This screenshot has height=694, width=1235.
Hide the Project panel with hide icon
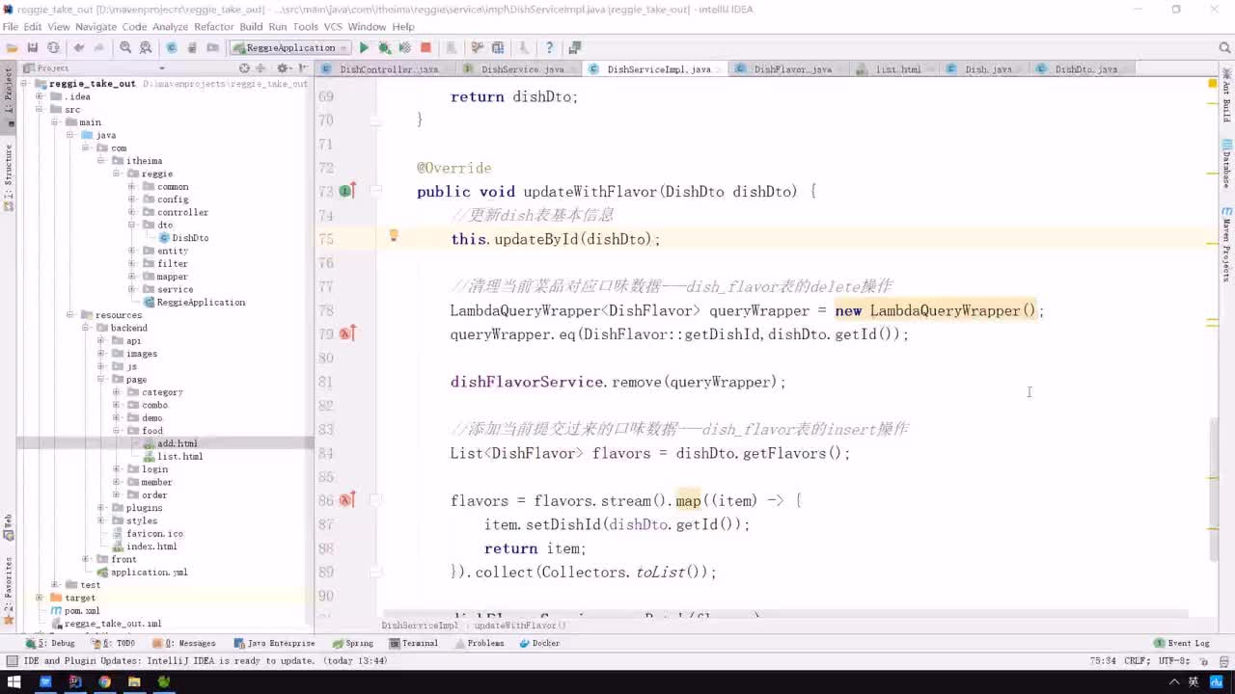pos(302,68)
